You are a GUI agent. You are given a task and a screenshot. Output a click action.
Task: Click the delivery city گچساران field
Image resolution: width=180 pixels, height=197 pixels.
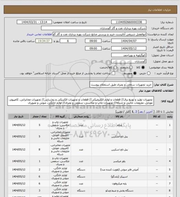point(129,61)
